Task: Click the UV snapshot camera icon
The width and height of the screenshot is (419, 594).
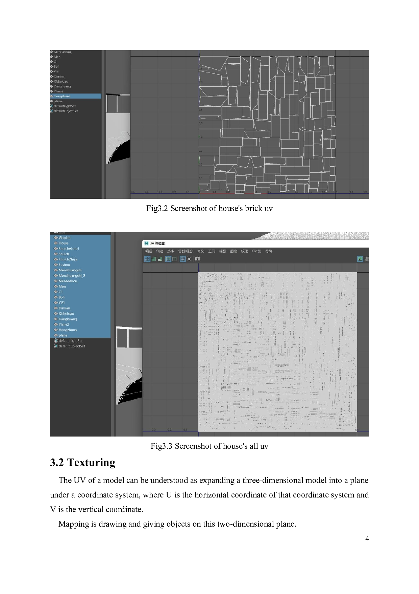Action: [197, 259]
